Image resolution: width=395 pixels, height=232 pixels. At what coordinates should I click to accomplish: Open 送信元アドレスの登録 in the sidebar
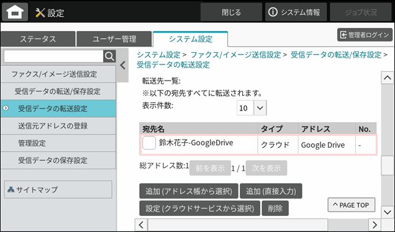click(x=58, y=126)
